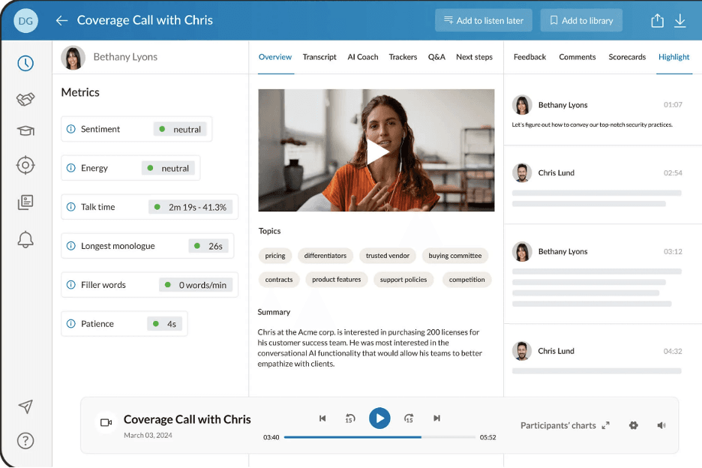Download the call via the download icon
This screenshot has width=702, height=468.
[x=680, y=20]
